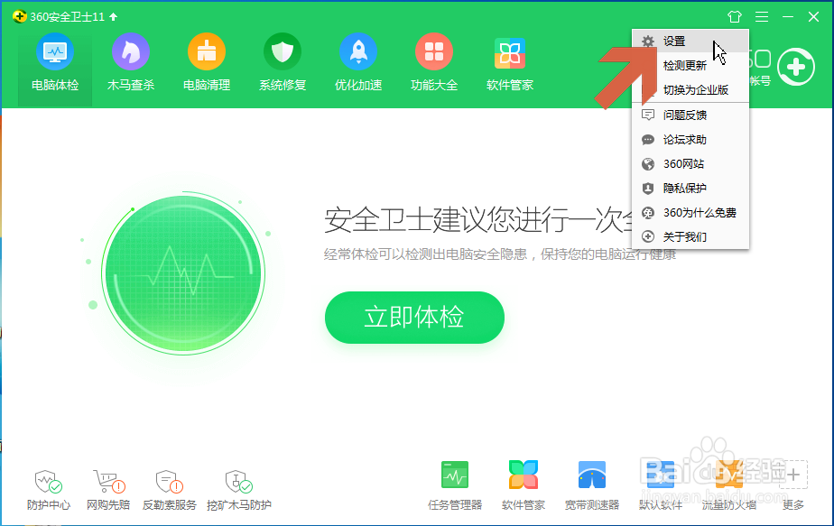Launch 流量防火墙 traffic firewall

(x=729, y=486)
